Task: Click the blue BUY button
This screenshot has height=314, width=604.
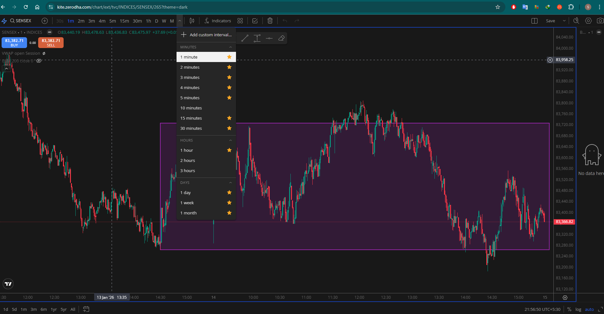Action: pos(14,42)
